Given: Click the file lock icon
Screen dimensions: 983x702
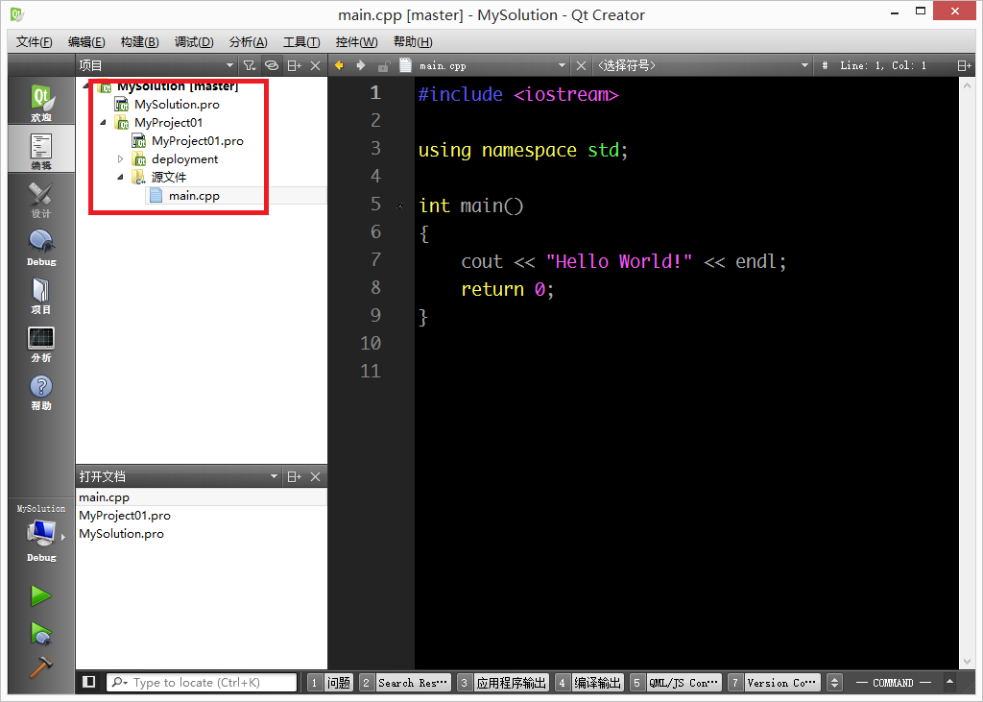Looking at the screenshot, I should [x=384, y=66].
